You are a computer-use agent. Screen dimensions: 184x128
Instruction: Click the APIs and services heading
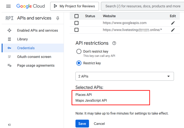(34, 18)
